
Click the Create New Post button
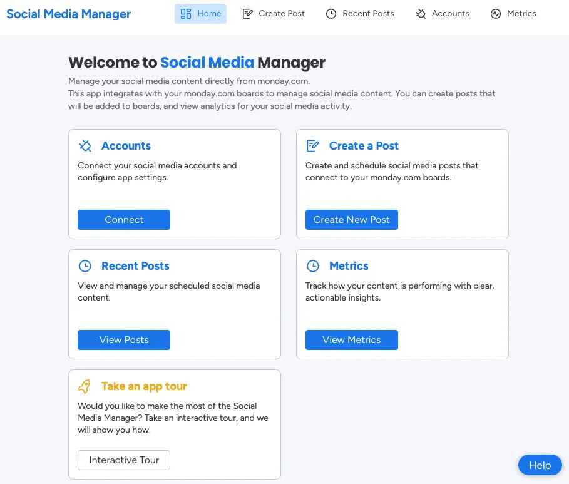click(352, 220)
